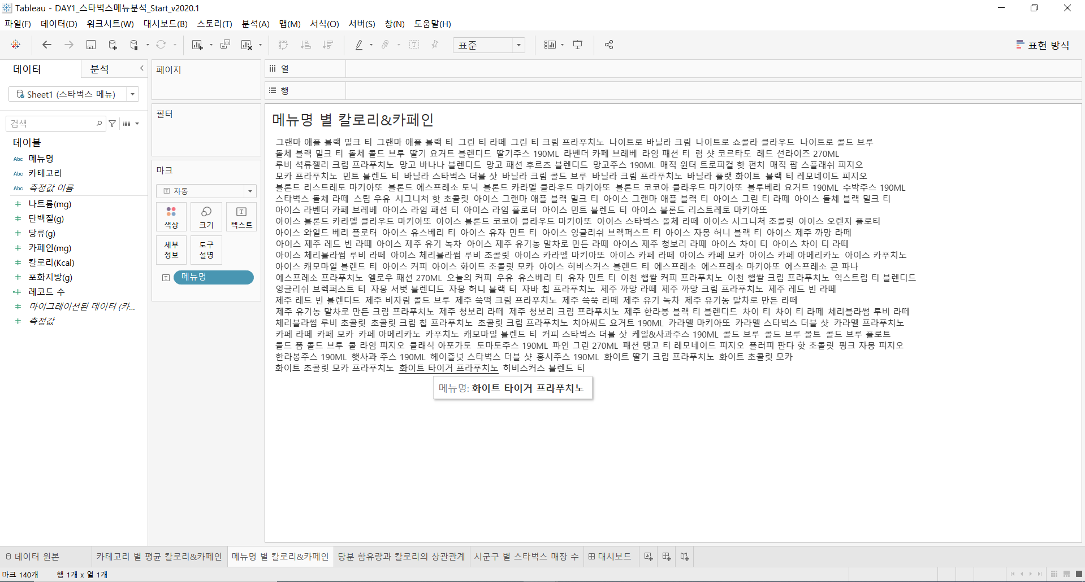Click the Undo back arrow

pyautogui.click(x=47, y=45)
